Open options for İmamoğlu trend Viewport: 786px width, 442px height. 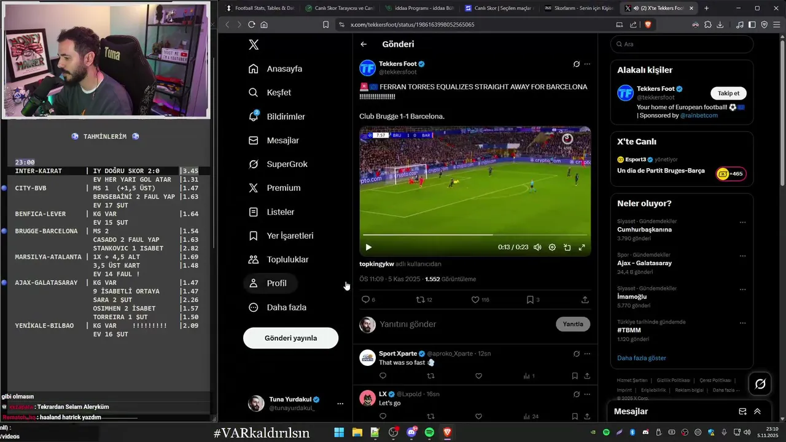point(742,289)
